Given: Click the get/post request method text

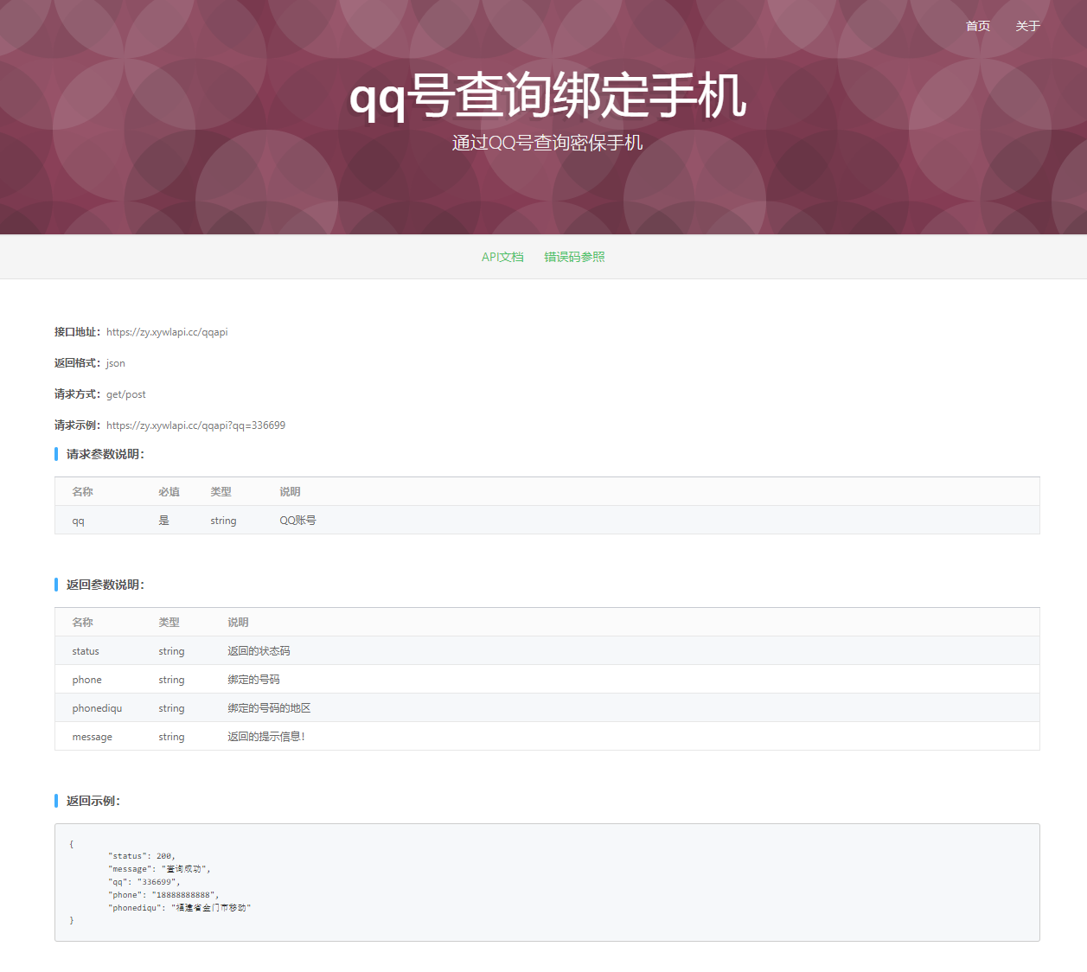Looking at the screenshot, I should click(x=125, y=393).
